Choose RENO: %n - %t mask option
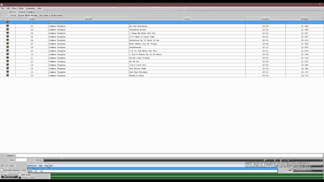Screen dimensions: 324x182 coord(152,171)
